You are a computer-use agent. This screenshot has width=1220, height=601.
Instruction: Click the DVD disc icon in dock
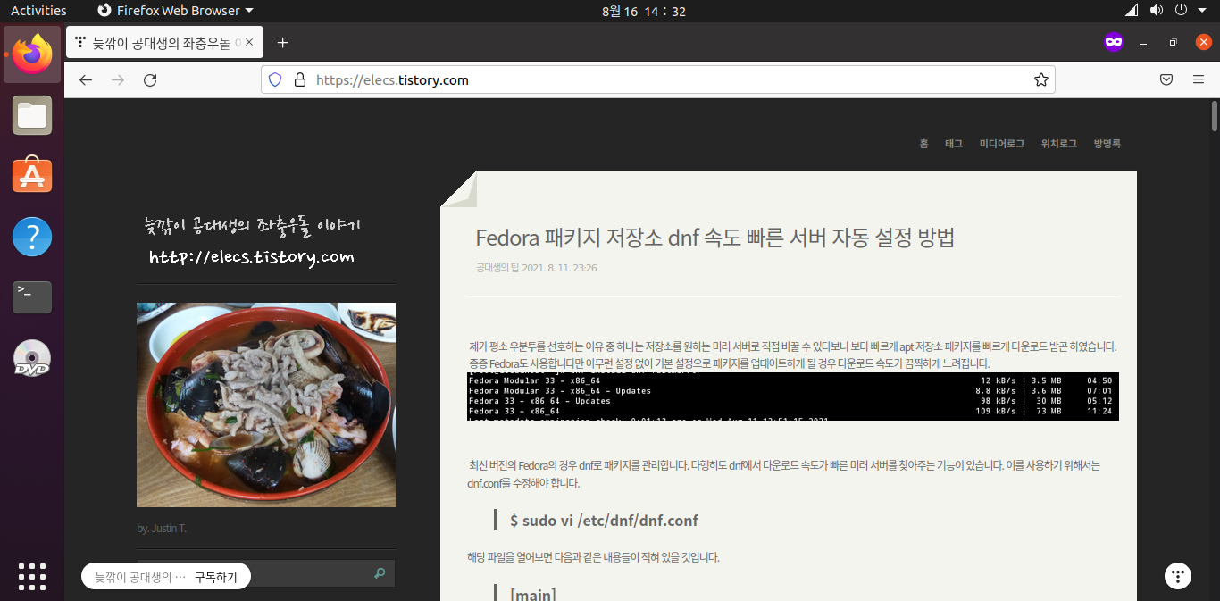(32, 358)
